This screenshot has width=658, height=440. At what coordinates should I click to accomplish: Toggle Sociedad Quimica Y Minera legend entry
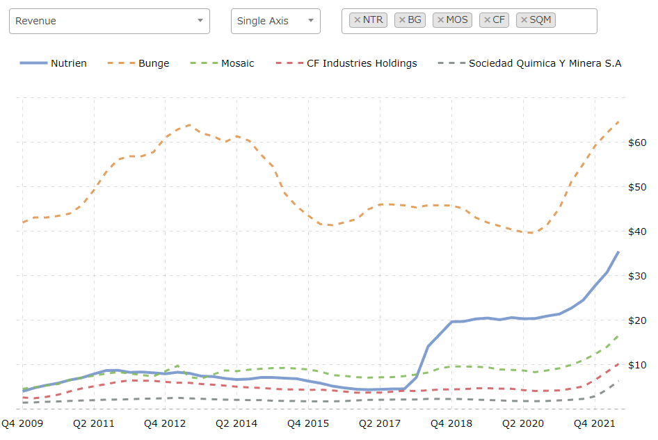coord(529,63)
